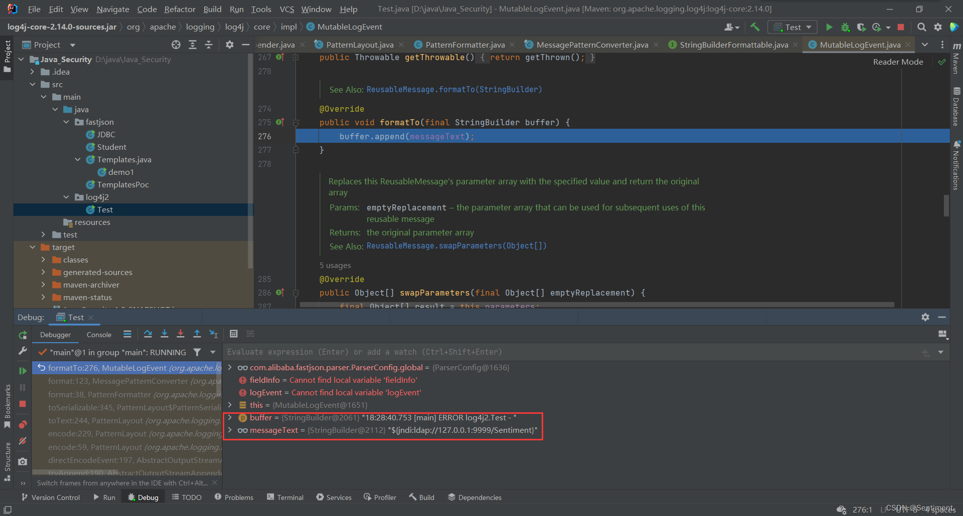
Task: Open the Terminal tool window
Action: 285,497
